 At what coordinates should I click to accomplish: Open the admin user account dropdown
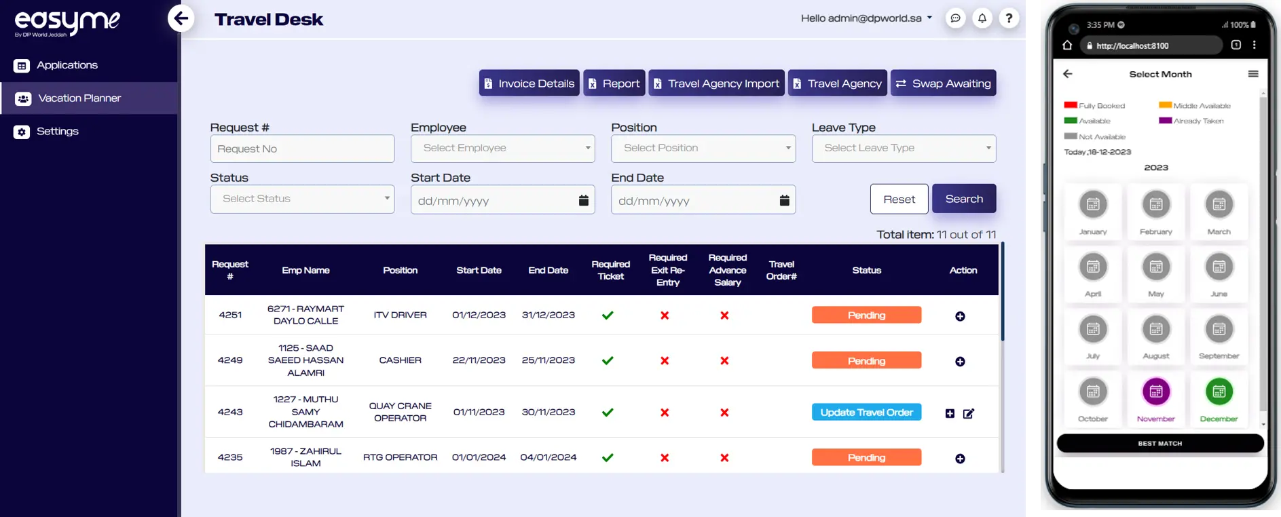coord(866,18)
